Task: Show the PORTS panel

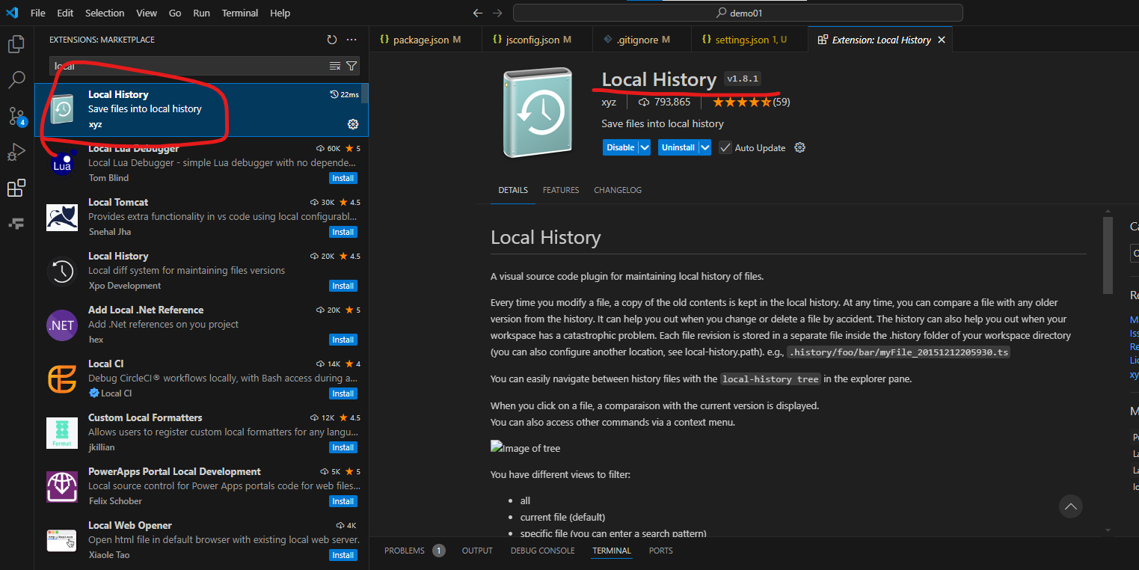Action: pyautogui.click(x=661, y=551)
